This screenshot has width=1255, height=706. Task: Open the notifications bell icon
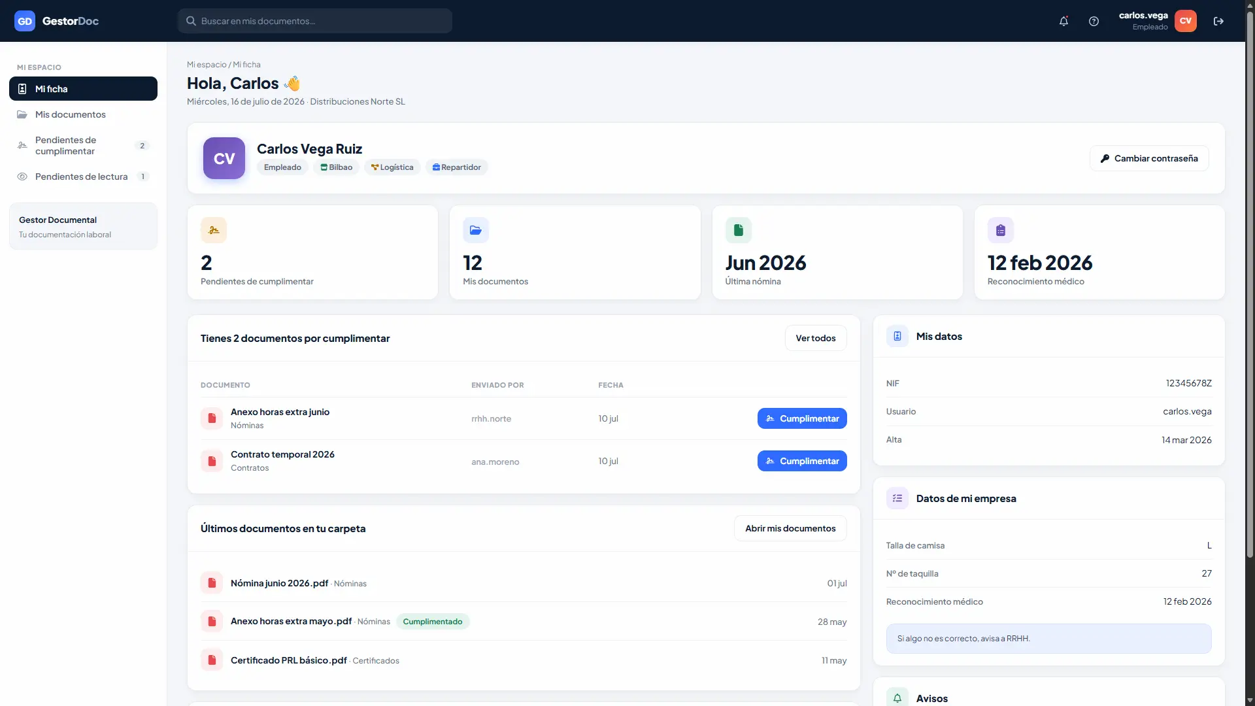(x=1063, y=21)
